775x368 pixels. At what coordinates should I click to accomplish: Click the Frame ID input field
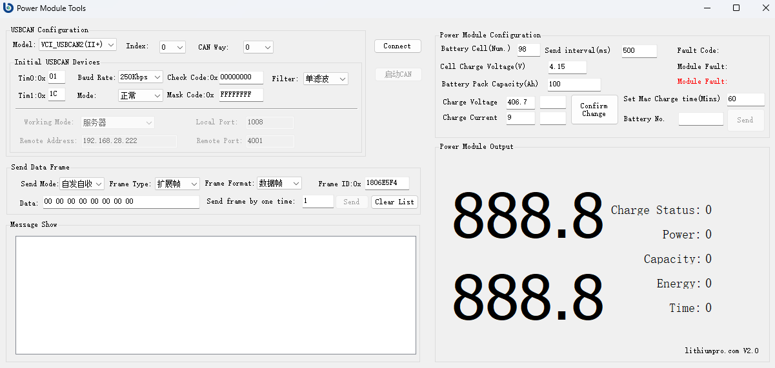(387, 183)
